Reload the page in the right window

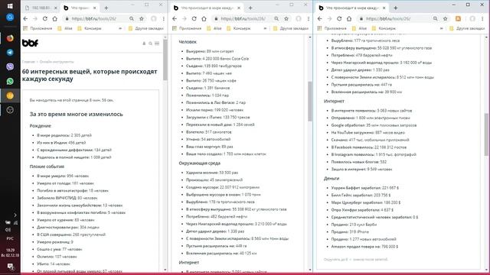339,18
